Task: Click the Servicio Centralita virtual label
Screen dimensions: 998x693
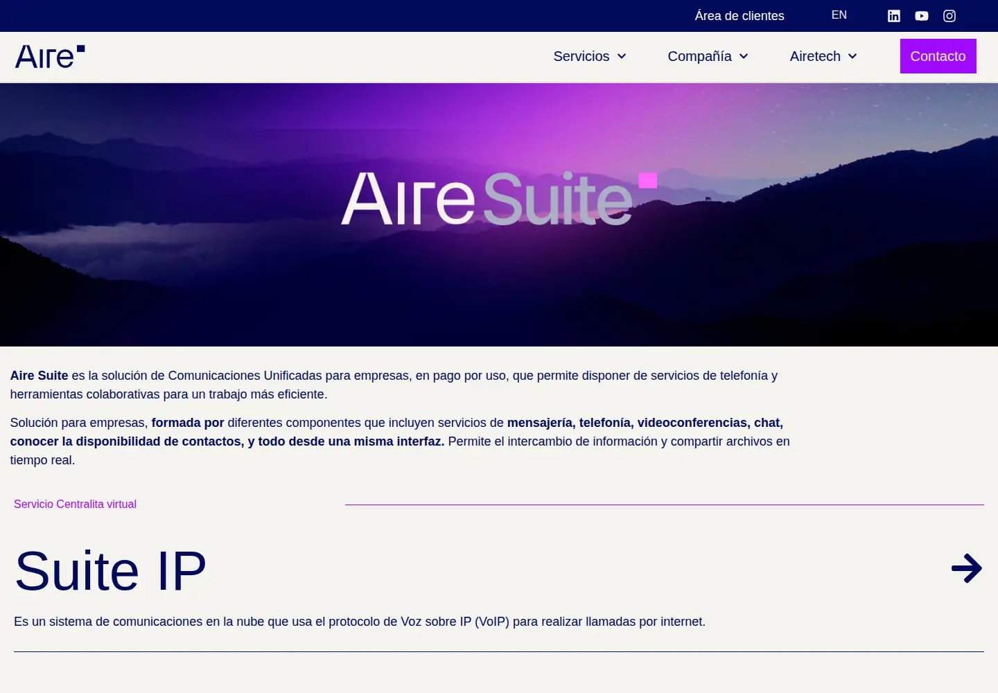Action: (75, 505)
